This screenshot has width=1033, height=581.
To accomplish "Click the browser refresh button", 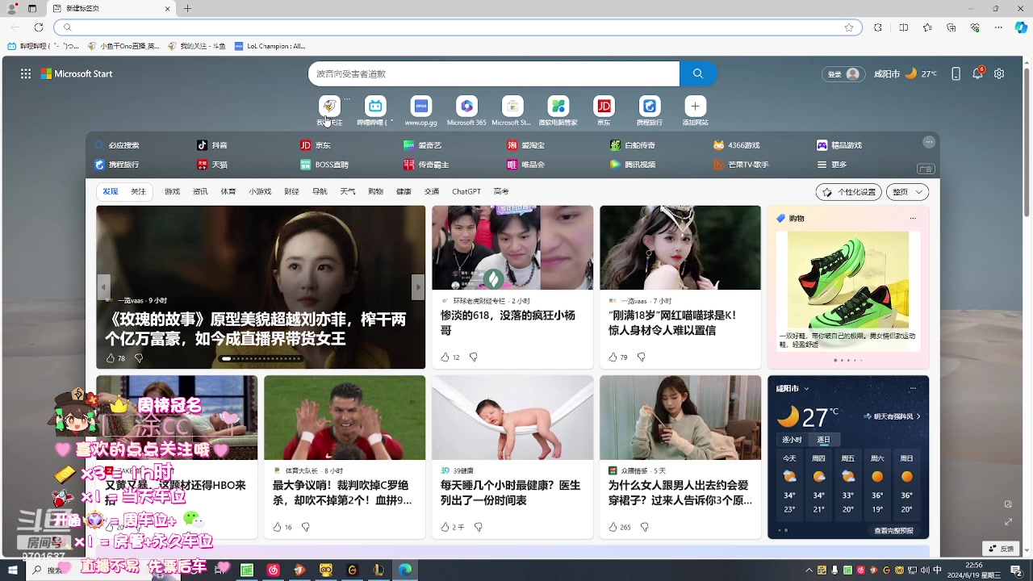I will click(39, 27).
